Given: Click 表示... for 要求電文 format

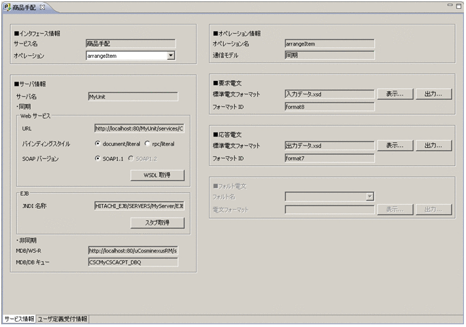Looking at the screenshot, I should click(x=395, y=94).
